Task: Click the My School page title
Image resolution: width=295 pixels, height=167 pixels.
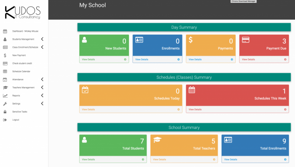Action: 93,5
